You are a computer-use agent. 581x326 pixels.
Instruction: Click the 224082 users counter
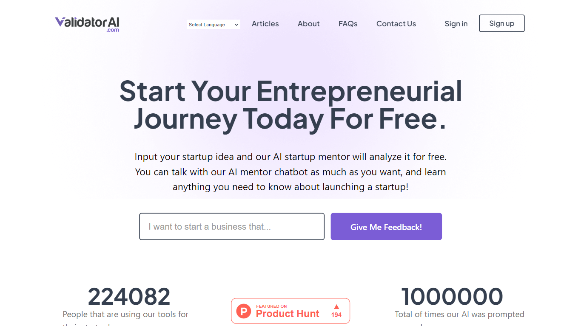[129, 296]
